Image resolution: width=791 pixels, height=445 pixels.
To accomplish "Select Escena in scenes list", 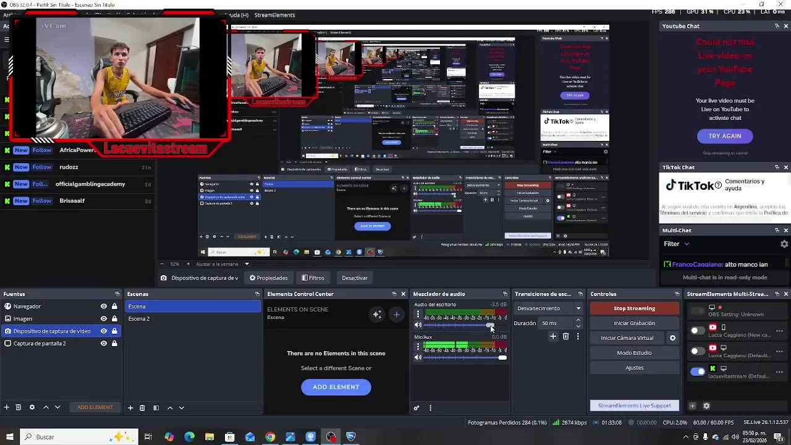I will 193,307.
